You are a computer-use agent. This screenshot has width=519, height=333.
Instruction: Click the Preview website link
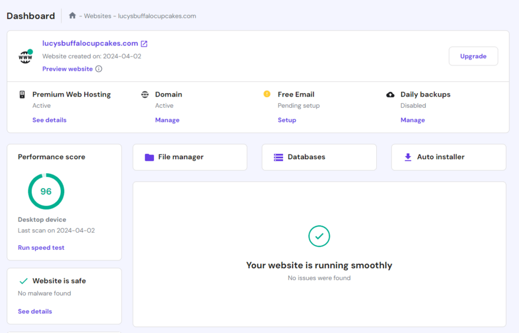67,69
